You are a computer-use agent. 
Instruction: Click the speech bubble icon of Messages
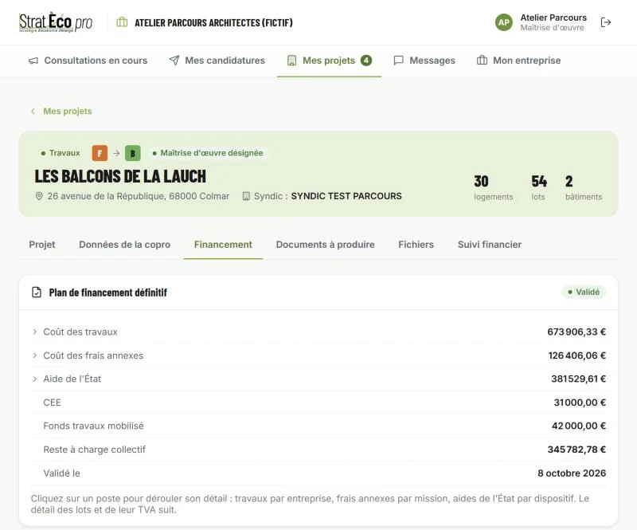point(399,61)
